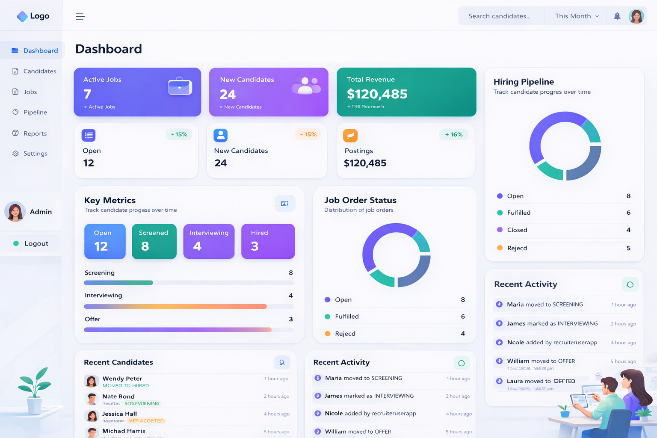This screenshot has width=657, height=438.
Task: Open the notifications bell
Action: click(617, 16)
